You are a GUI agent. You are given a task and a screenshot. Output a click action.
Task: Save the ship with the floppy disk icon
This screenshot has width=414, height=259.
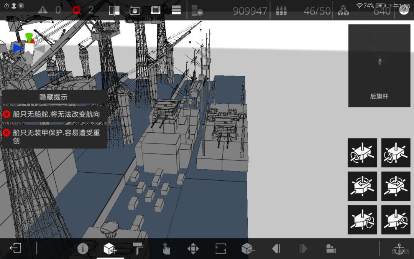tap(156, 10)
